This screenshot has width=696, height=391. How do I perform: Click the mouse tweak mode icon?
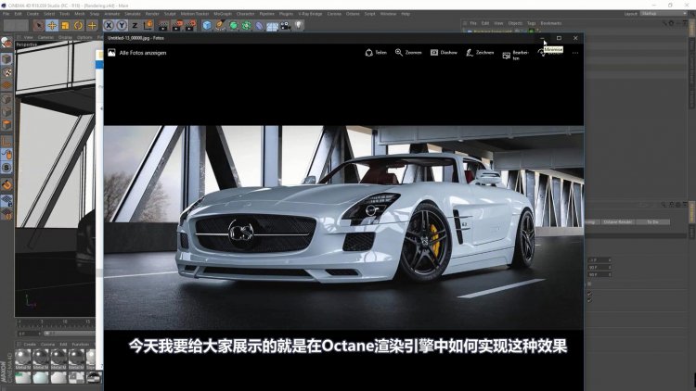click(6, 155)
